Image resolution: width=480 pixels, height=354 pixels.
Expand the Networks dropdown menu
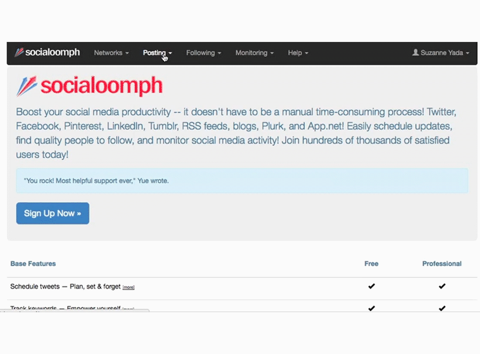point(111,53)
